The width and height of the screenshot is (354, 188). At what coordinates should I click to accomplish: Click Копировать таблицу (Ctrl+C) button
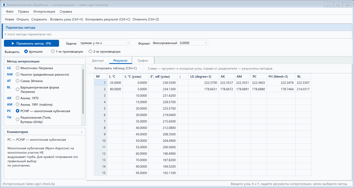tap(116, 68)
